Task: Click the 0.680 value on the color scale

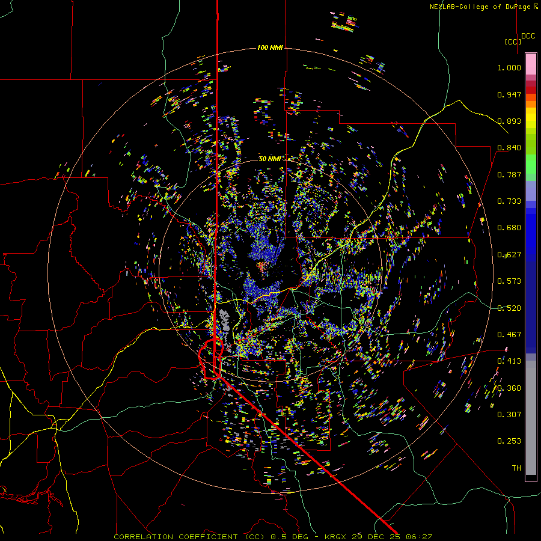Action: point(509,228)
